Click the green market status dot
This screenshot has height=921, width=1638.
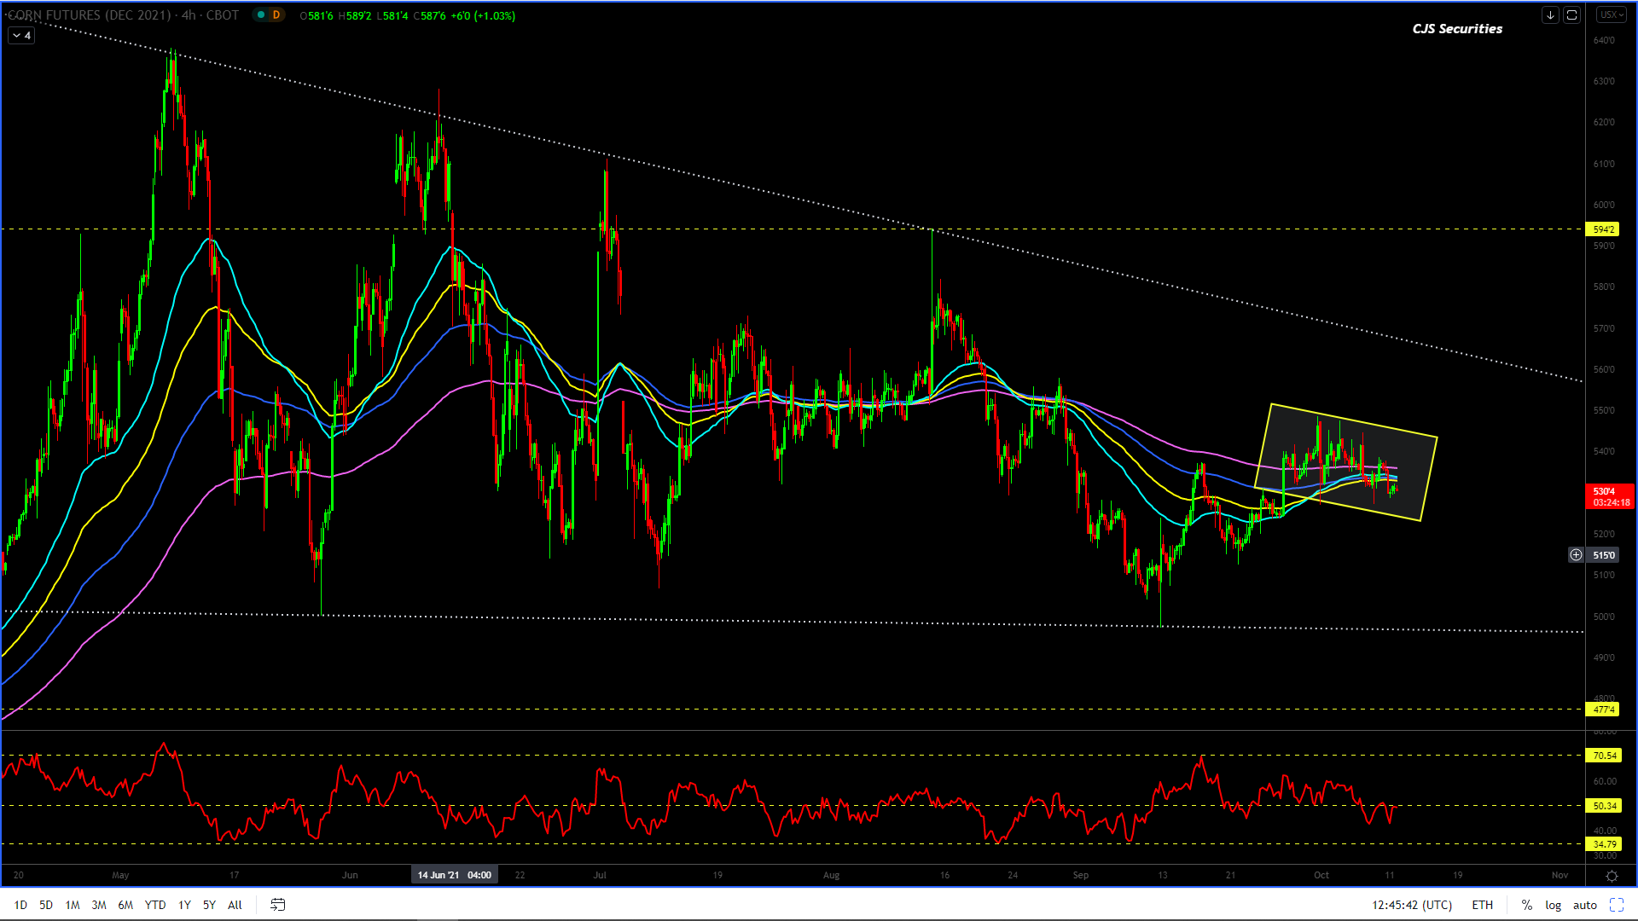click(261, 15)
